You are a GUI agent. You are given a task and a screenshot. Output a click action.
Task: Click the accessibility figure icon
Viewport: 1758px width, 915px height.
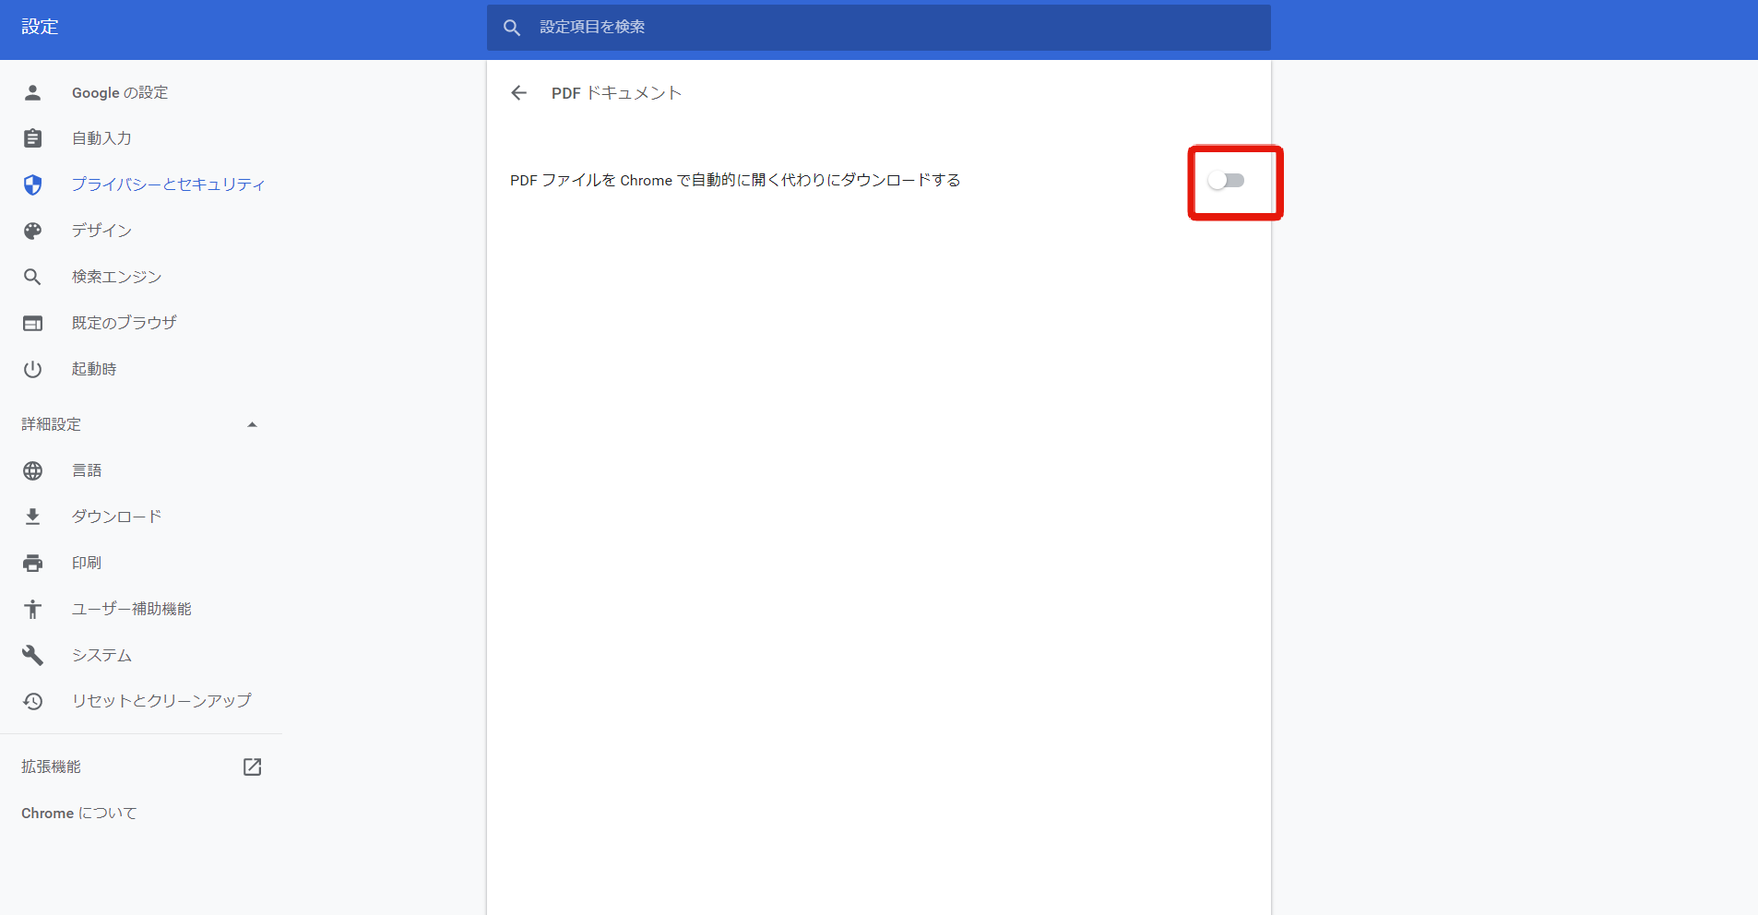[x=32, y=609]
